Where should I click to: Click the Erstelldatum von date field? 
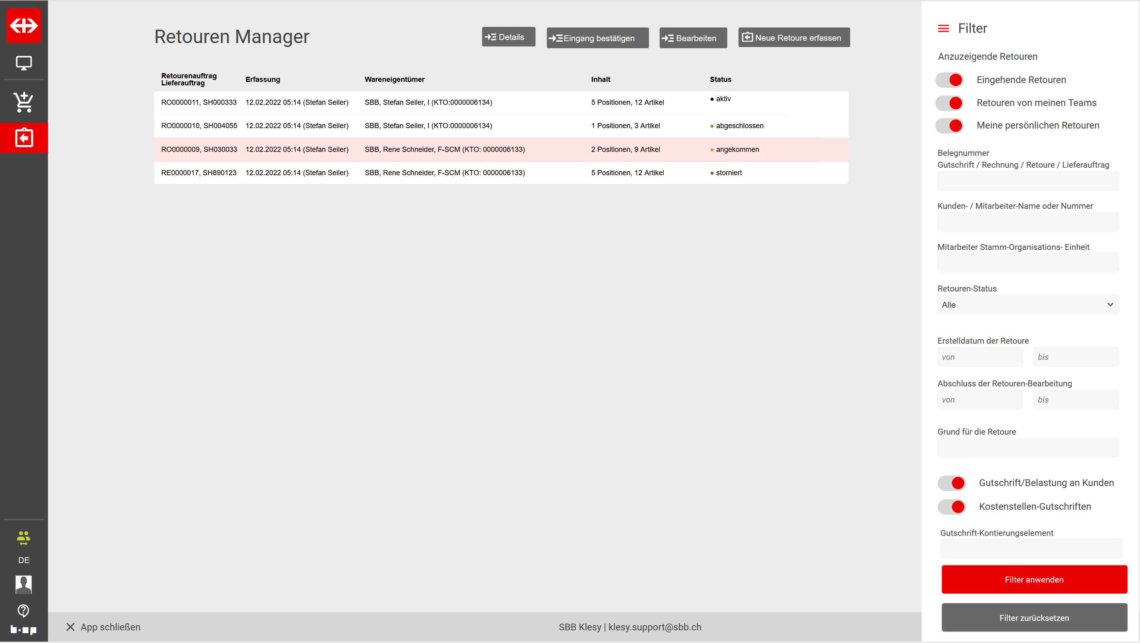(980, 357)
